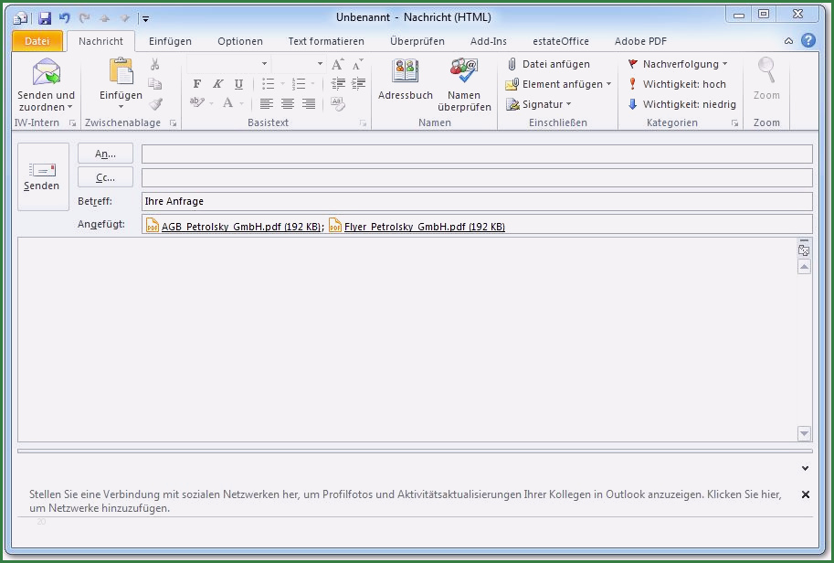The width and height of the screenshot is (834, 563).
Task: Open the Datei tab
Action: point(37,41)
